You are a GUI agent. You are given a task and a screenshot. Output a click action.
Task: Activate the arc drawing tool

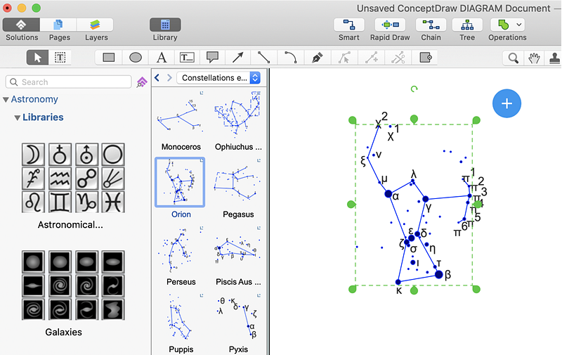290,58
